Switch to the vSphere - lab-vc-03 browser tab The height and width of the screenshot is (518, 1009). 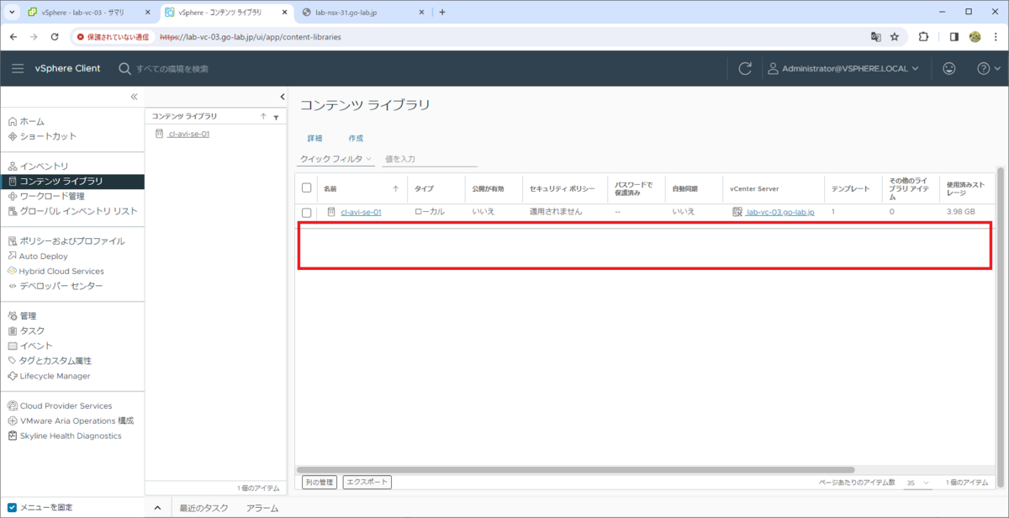coord(88,12)
